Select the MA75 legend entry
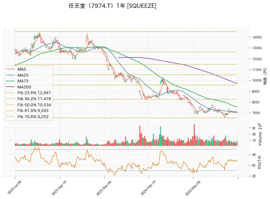This screenshot has width=270, height=199. coord(17,81)
